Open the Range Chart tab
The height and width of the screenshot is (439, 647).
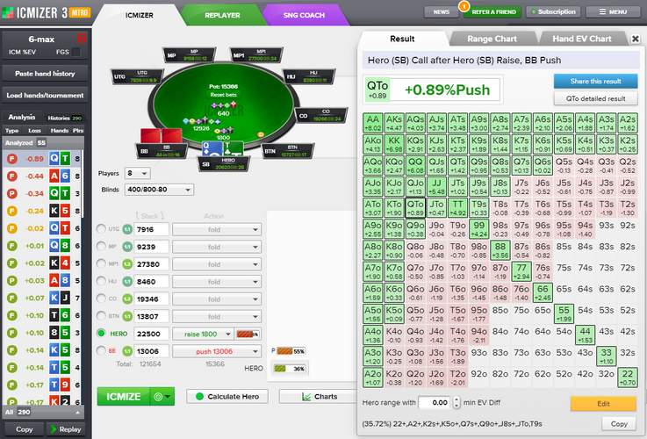coord(492,39)
